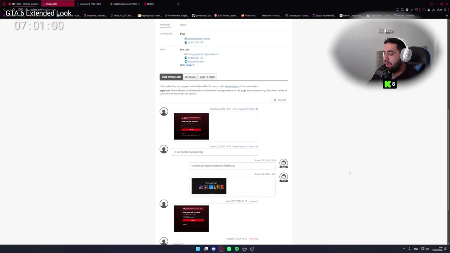This screenshot has width=450, height=253.
Task: Click seller ICQ number 024266821127
Action: 195,58
